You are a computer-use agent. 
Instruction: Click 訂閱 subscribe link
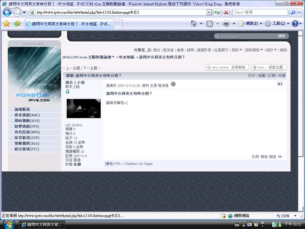coord(272,76)
